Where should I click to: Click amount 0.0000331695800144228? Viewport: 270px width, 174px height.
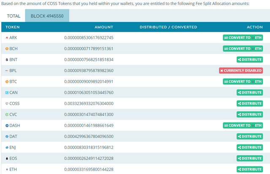[89, 169]
